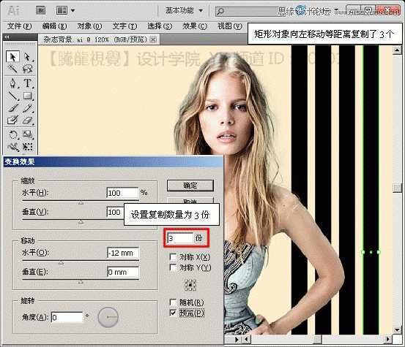Image resolution: width=405 pixels, height=347 pixels.
Task: Open the 对象(O) menu
Action: [x=89, y=26]
